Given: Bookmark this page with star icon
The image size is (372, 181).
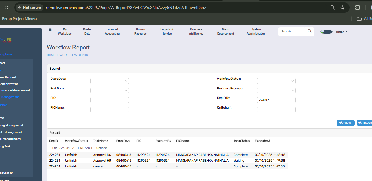Looking at the screenshot, I should (342, 8).
